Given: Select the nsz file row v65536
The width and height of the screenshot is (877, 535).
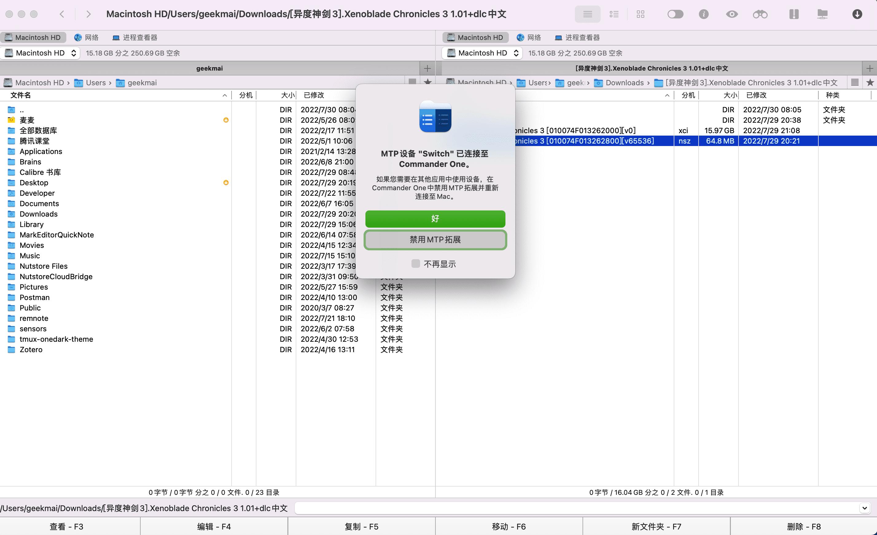Looking at the screenshot, I should 605,141.
